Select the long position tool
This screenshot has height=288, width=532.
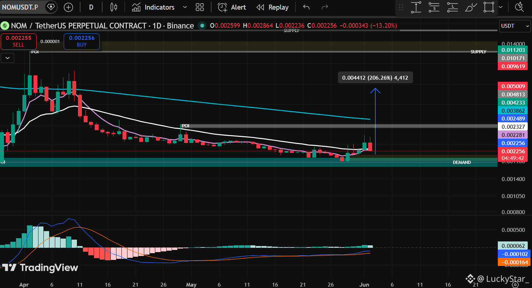452,7
